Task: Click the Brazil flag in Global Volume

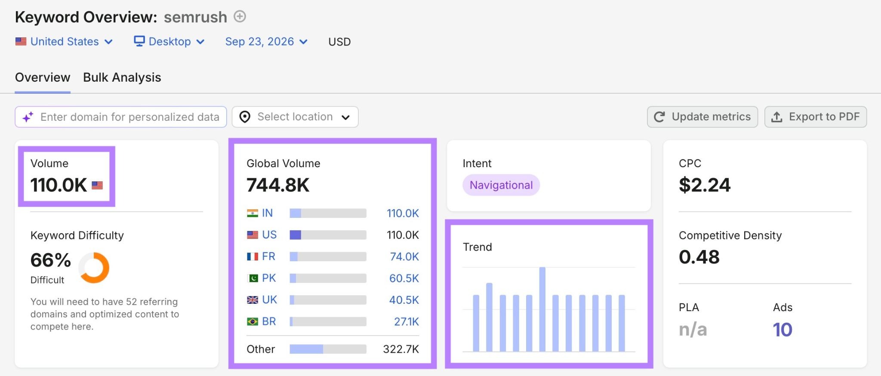Action: coord(253,321)
